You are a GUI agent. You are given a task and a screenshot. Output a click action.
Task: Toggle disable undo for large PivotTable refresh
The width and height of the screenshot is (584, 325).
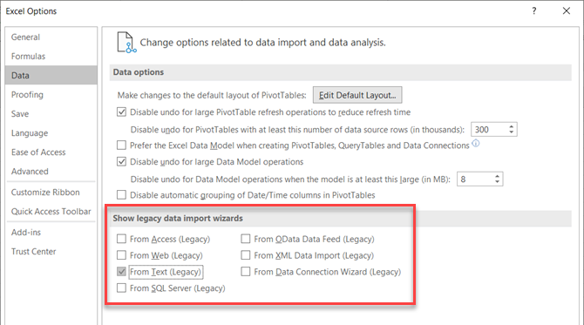121,112
